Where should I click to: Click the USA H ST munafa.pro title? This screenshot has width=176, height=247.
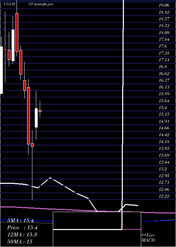(29, 4)
